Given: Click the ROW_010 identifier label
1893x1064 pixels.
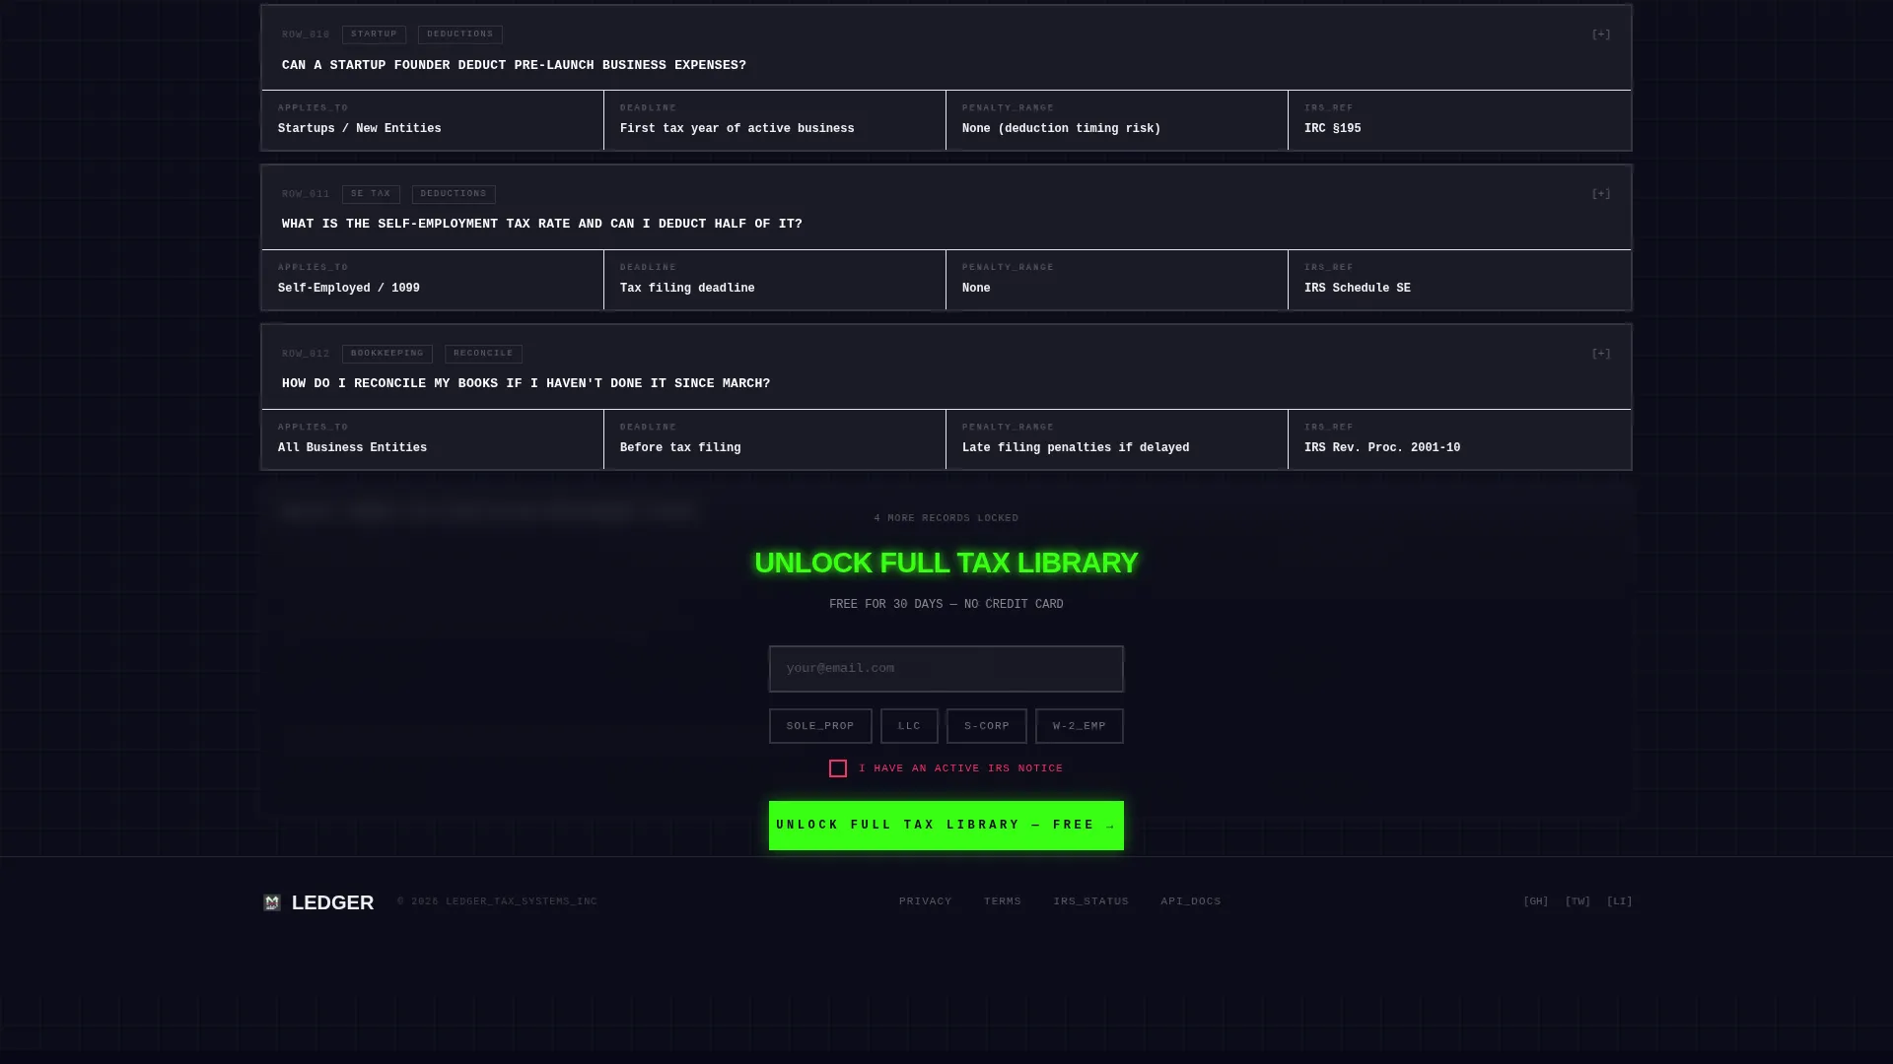Looking at the screenshot, I should click(306, 34).
